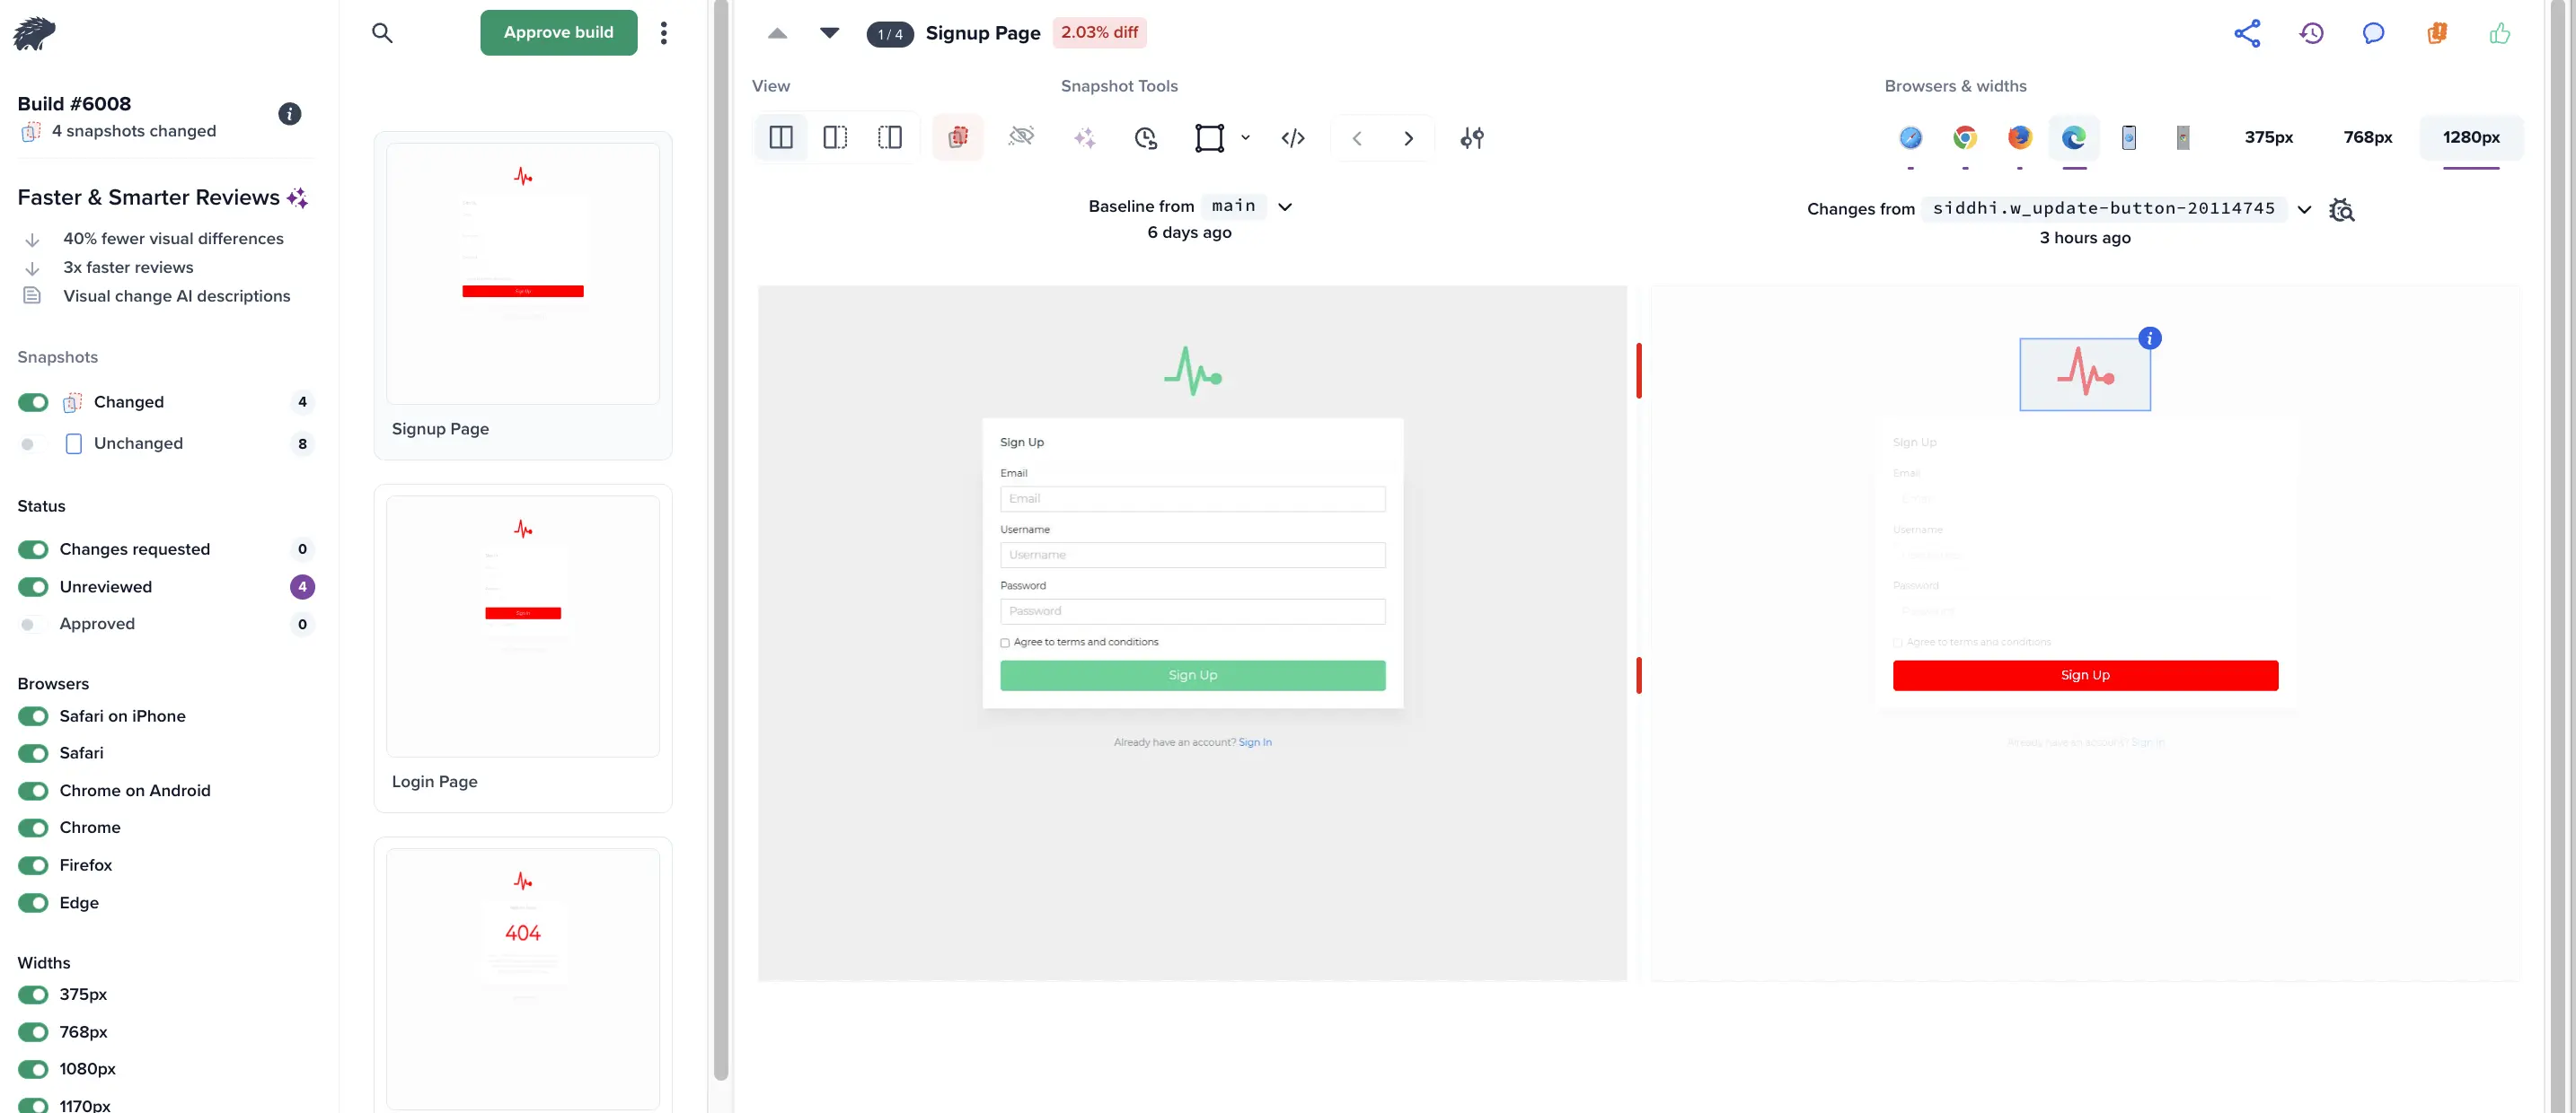Disable the Safari on iPhone browser toggle

coord(33,716)
